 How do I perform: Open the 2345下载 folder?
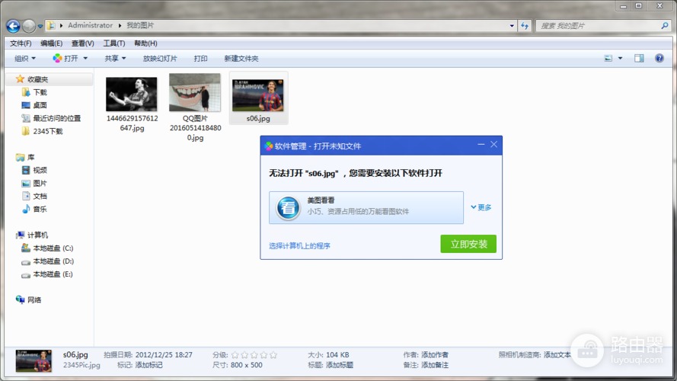coord(47,131)
